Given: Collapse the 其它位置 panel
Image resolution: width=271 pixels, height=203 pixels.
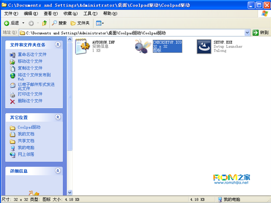Looking at the screenshot, I should (x=58, y=117).
